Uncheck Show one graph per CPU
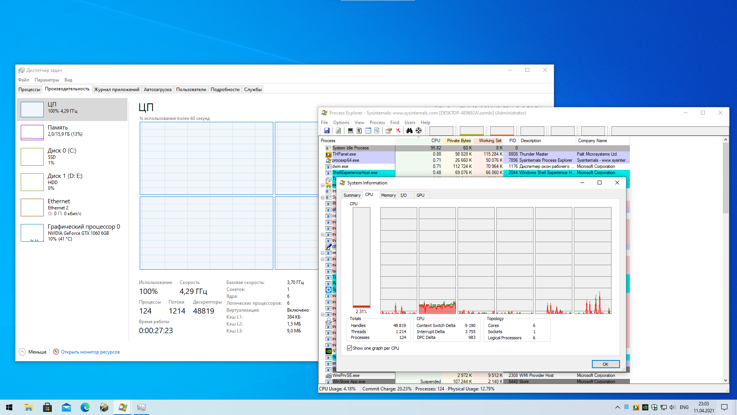 349,348
